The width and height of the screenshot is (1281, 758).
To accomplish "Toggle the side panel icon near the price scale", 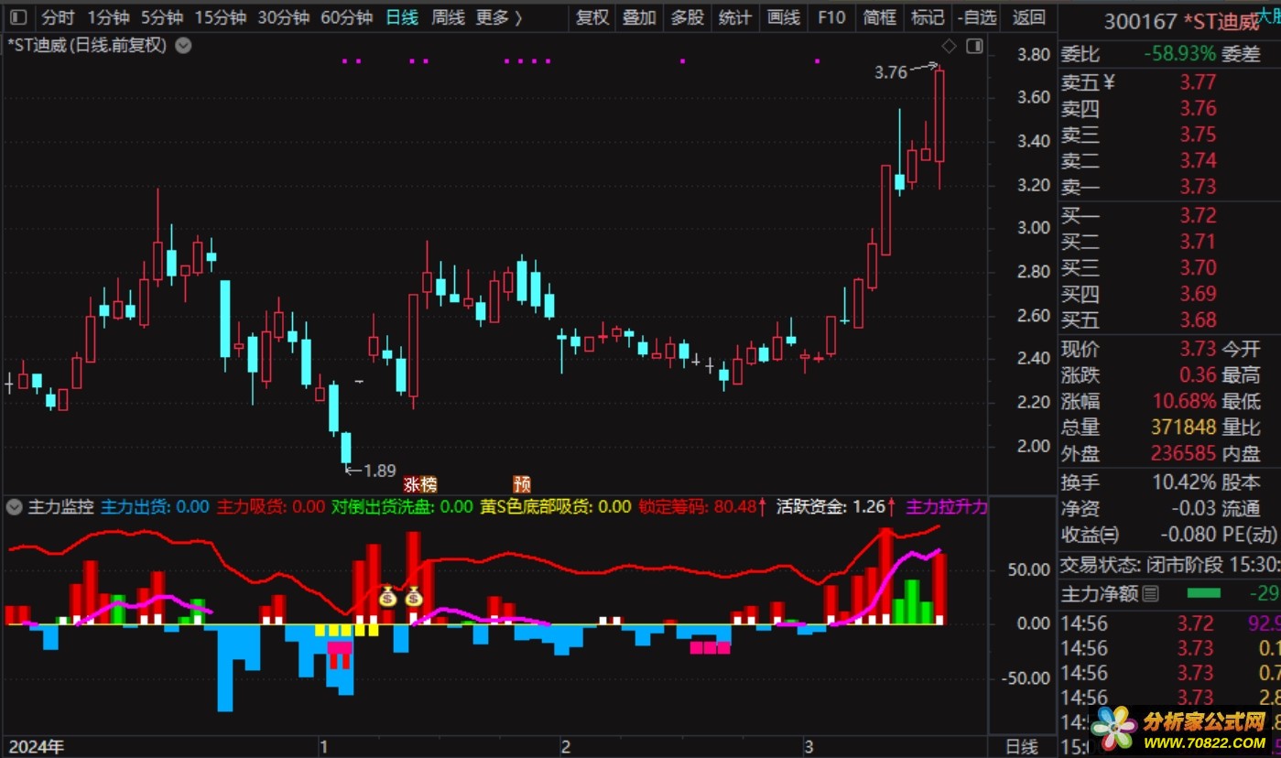I will [974, 46].
